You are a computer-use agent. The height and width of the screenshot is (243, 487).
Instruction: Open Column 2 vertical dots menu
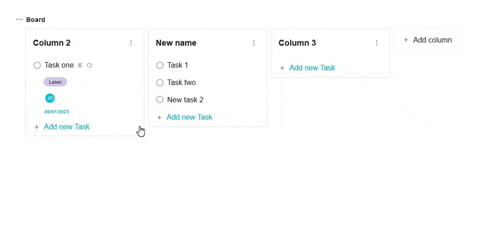tap(131, 43)
